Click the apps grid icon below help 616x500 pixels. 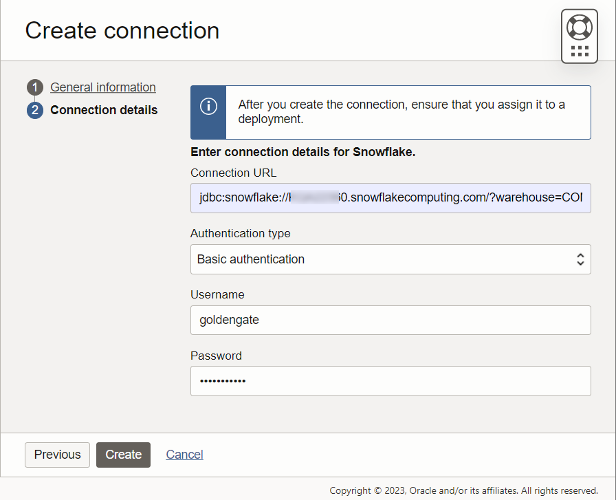(579, 50)
